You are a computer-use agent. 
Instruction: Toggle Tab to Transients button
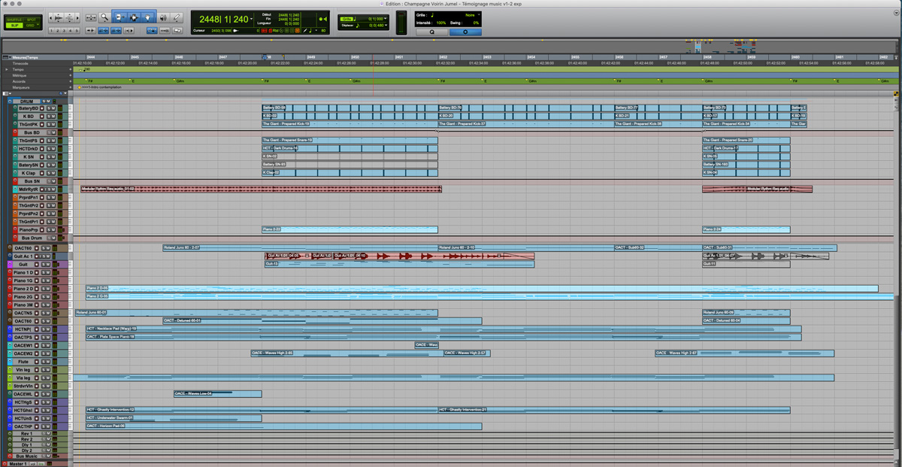pos(91,30)
